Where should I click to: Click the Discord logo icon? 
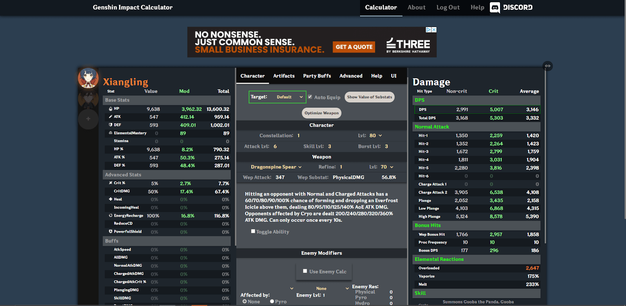(495, 7)
